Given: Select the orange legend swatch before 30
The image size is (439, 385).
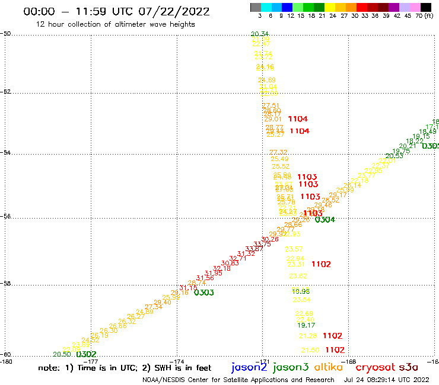Looking at the screenshot, I should [x=351, y=7].
